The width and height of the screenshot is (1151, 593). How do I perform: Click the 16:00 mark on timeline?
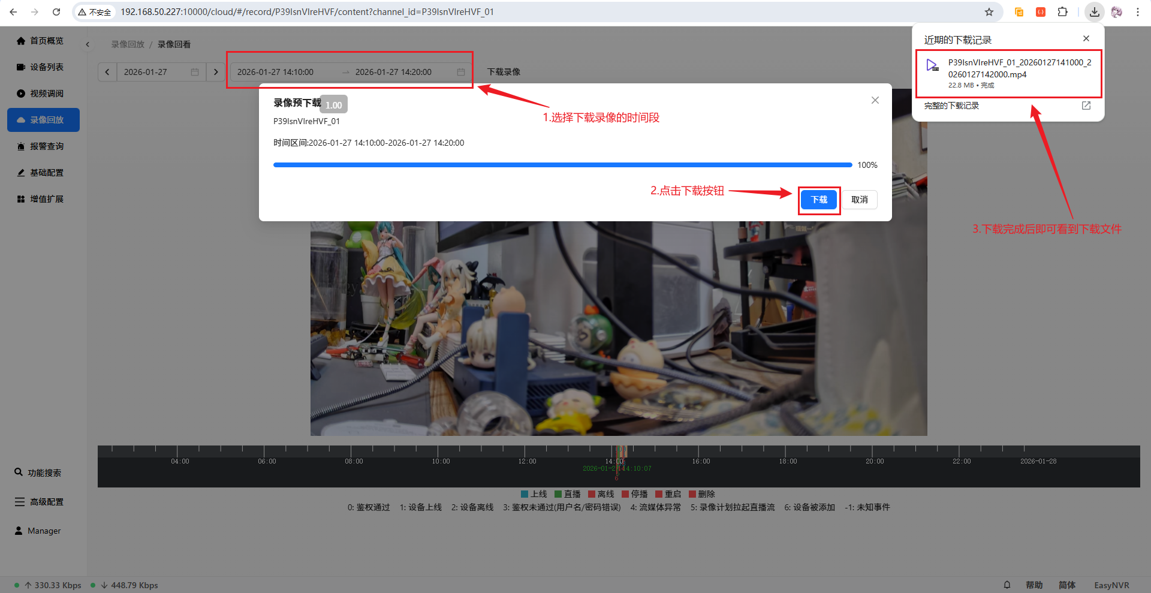[x=701, y=461]
